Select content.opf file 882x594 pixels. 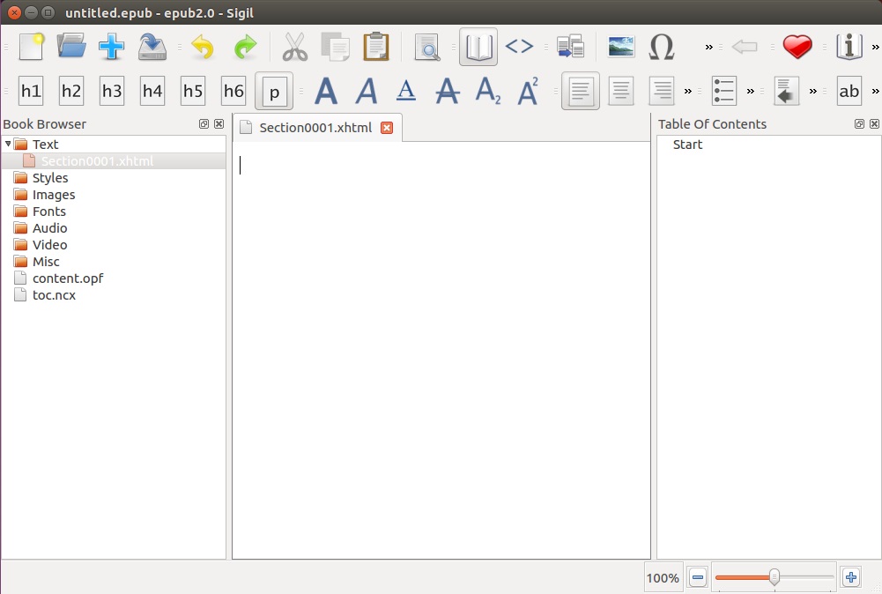[x=68, y=278]
